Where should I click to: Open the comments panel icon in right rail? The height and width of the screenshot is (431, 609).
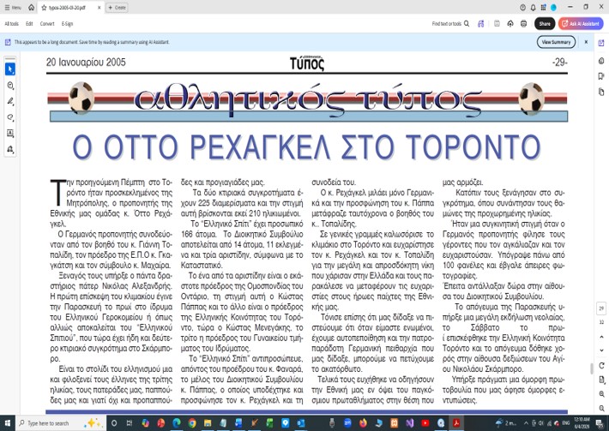[601, 61]
